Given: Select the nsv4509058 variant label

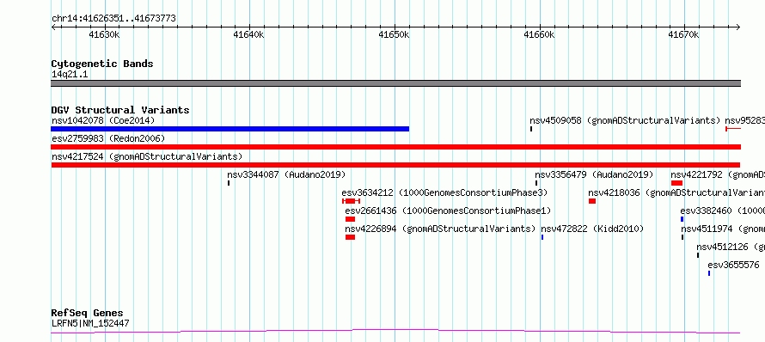Looking at the screenshot, I should click(625, 120).
